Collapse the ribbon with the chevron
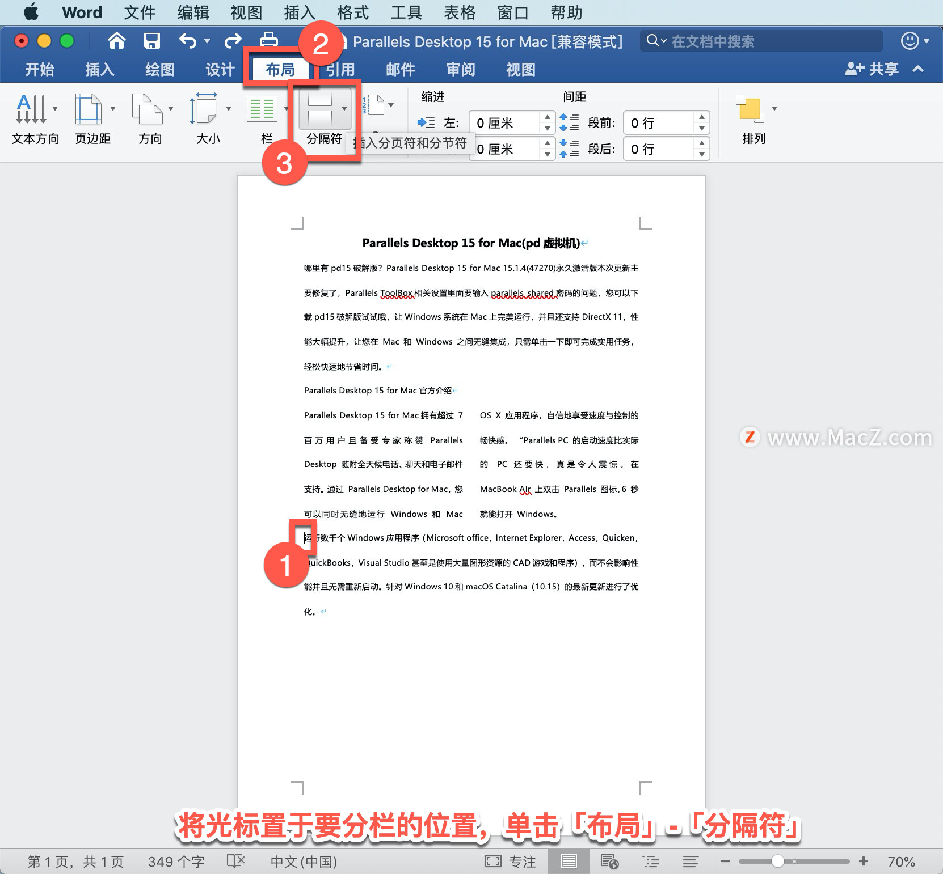Screen dimensions: 943x874 (x=918, y=69)
